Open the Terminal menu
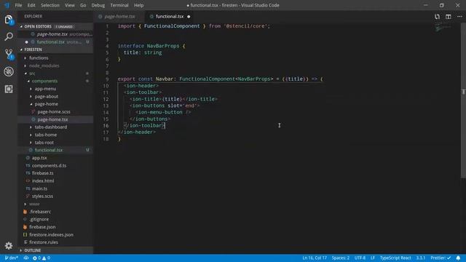This screenshot has width=466, height=262. click(119, 5)
